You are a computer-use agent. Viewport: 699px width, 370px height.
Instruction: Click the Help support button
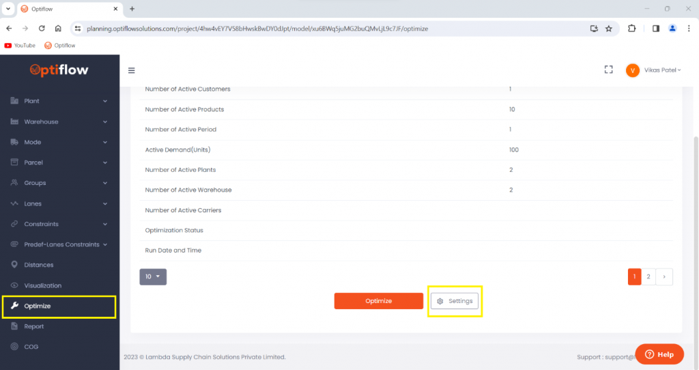point(659,354)
